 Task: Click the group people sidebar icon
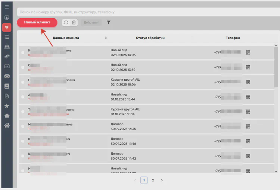pos(7,47)
